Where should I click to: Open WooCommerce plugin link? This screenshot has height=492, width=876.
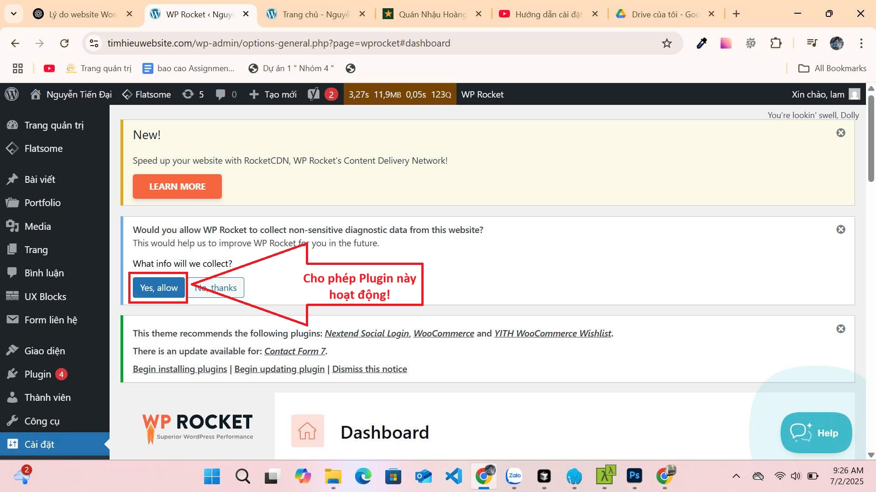pyautogui.click(x=444, y=333)
